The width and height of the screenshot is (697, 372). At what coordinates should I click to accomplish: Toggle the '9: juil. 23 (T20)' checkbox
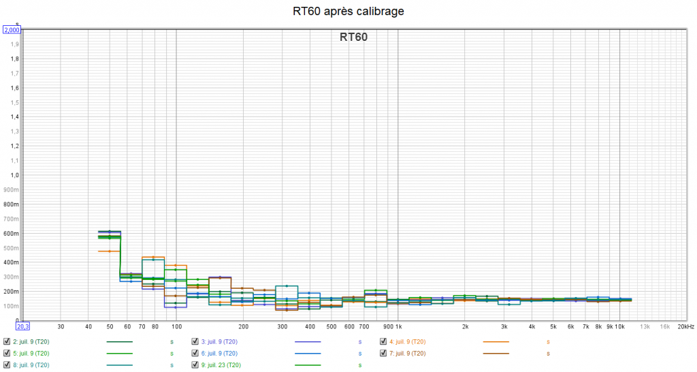(x=195, y=365)
